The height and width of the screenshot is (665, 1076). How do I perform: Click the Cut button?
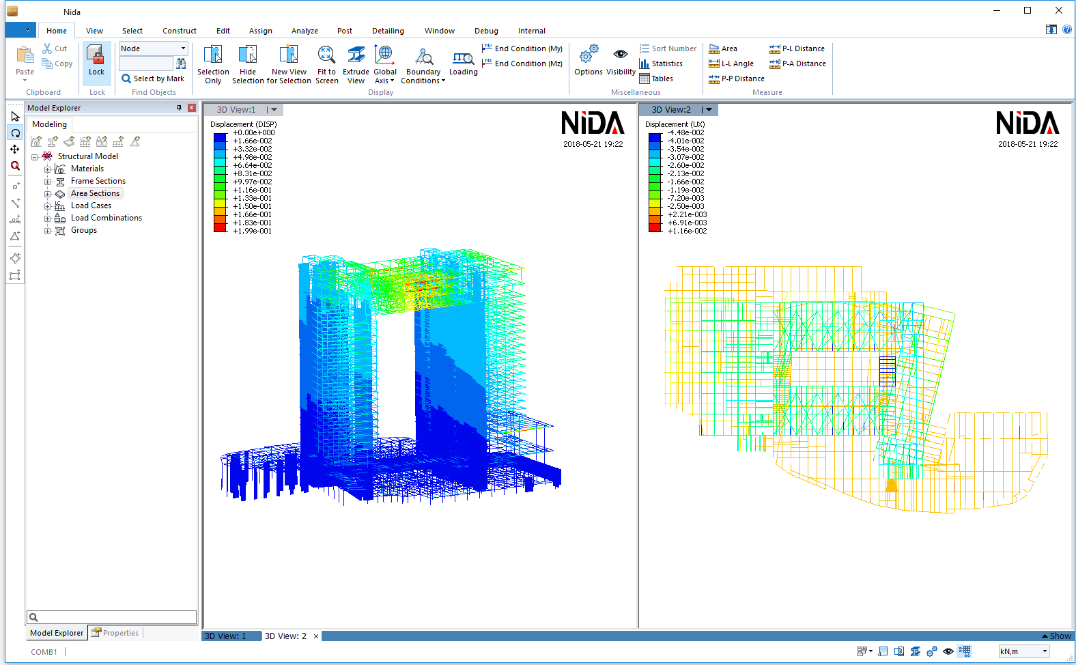click(x=55, y=48)
